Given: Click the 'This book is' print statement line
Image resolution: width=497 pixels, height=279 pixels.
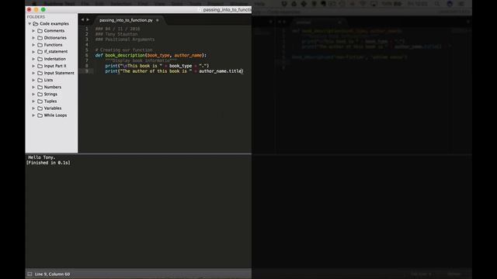Looking at the screenshot, I should 157,66.
